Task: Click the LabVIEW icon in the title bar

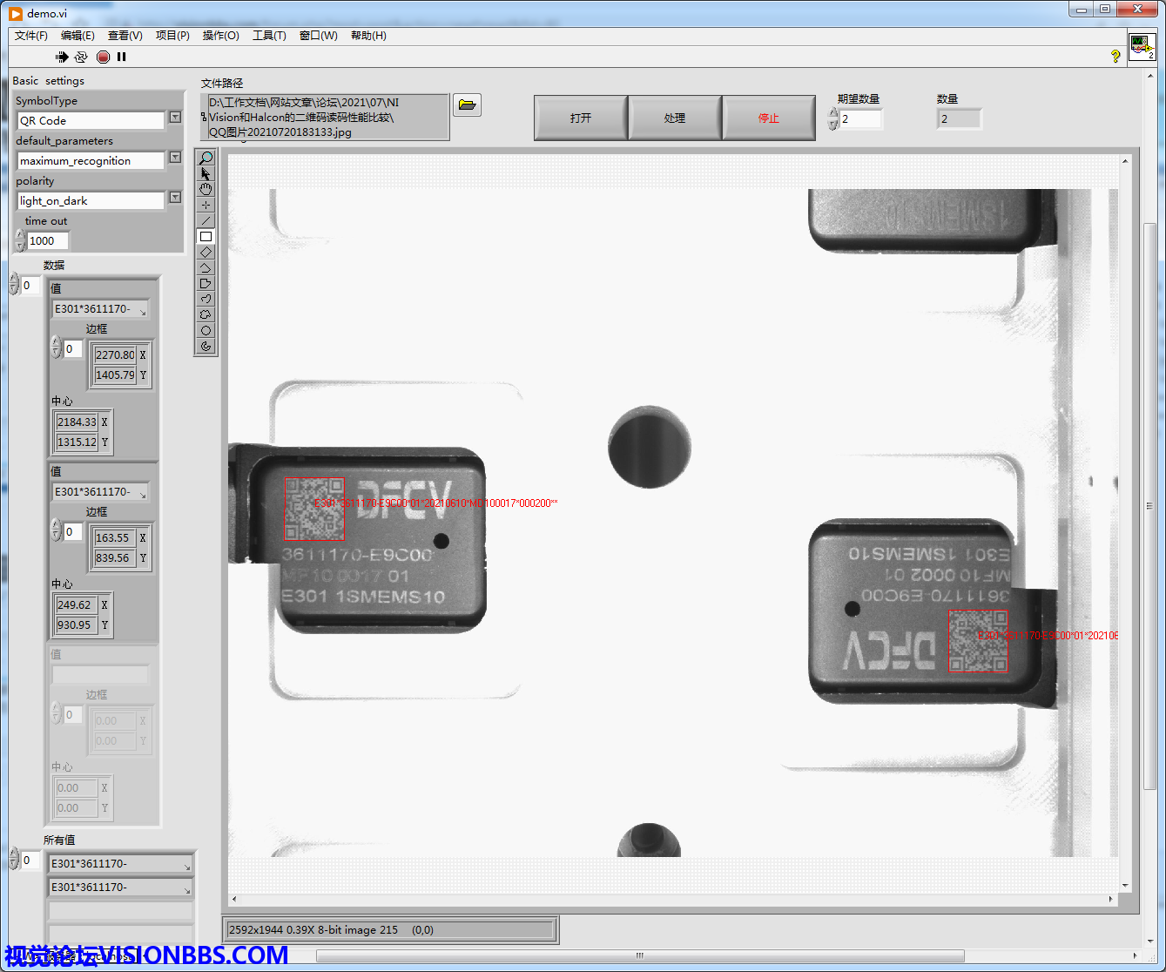Action: (16, 13)
